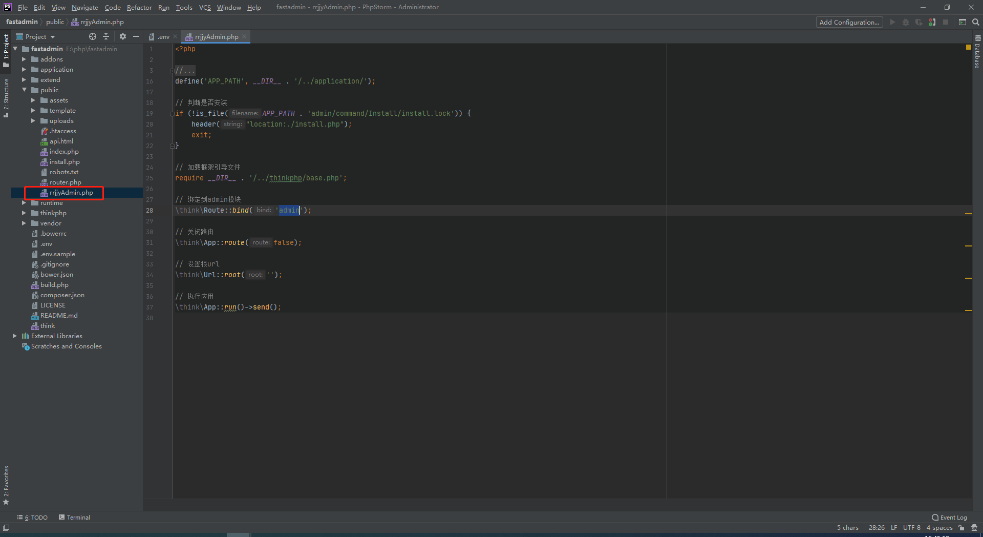Open the File menu
The width and height of the screenshot is (983, 537).
tap(23, 7)
